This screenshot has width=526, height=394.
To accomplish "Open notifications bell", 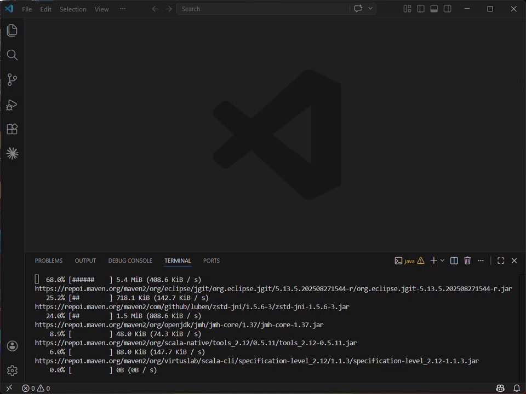I will click(517, 388).
